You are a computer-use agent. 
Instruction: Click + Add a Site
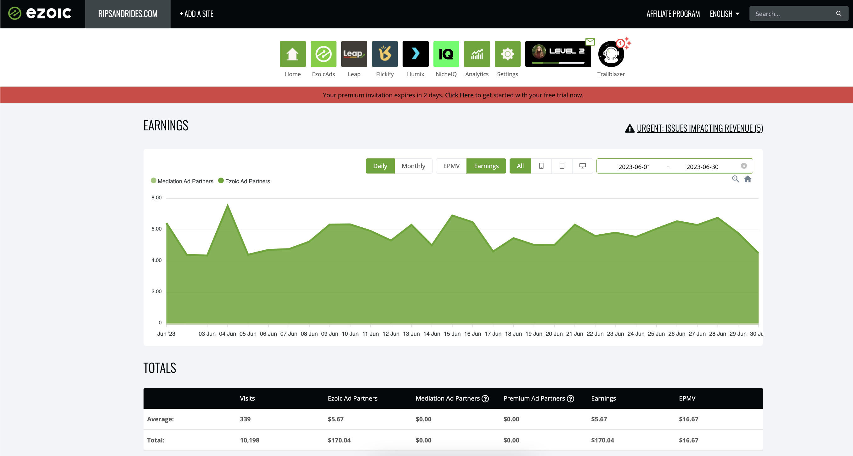197,14
